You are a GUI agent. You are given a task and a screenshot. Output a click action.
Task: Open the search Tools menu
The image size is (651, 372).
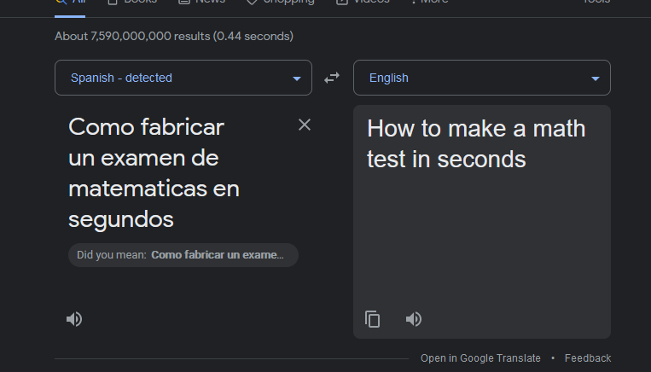(596, 3)
